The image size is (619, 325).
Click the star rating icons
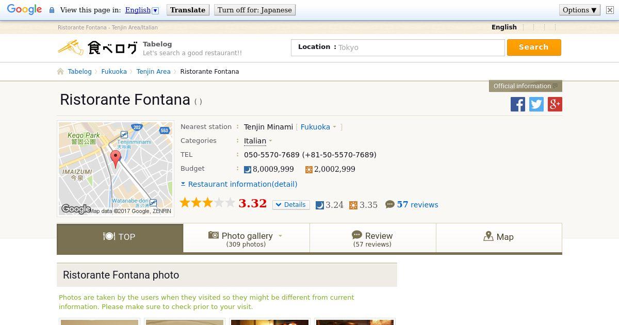coord(207,203)
